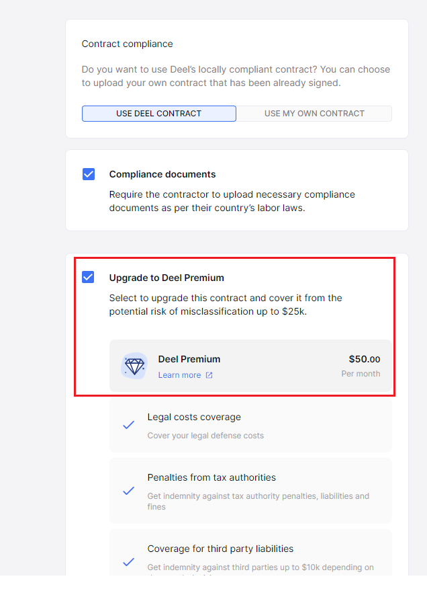Switch to USE MY OWN CONTRACT

click(315, 113)
